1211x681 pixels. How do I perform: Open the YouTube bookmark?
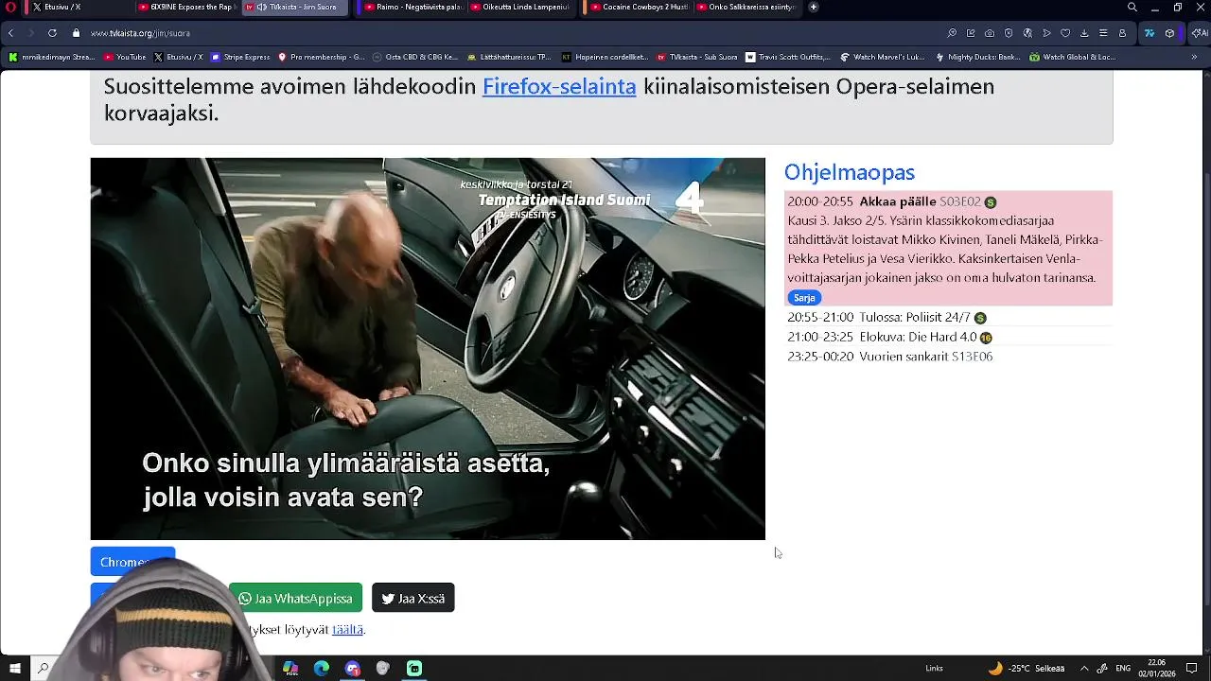click(125, 57)
